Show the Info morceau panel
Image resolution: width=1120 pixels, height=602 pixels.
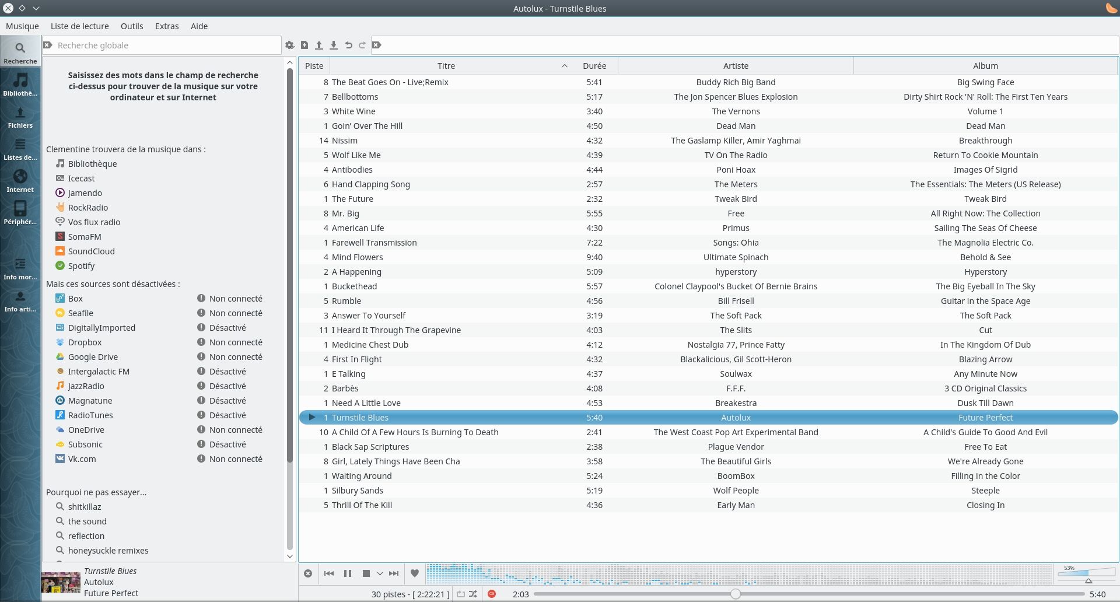pyautogui.click(x=20, y=268)
